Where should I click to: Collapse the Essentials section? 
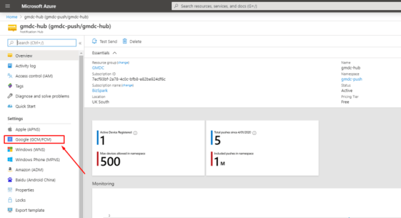tap(104, 53)
